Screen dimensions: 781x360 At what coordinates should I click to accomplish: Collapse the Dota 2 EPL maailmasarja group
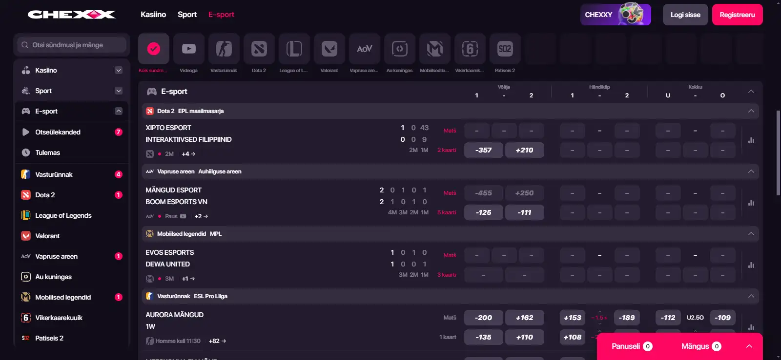point(751,111)
